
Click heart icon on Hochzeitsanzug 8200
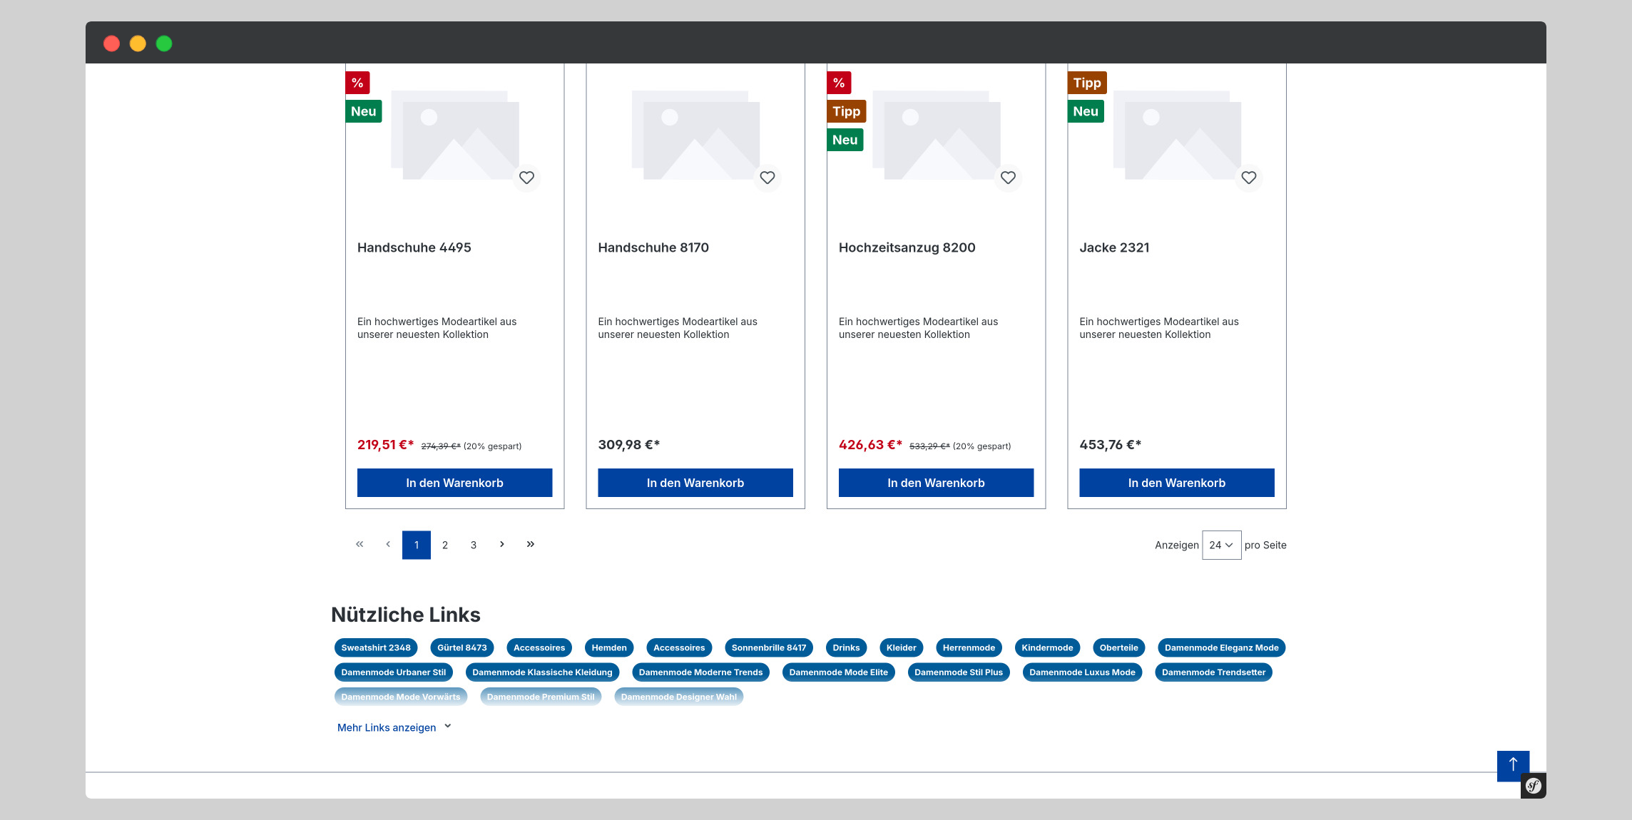[1008, 178]
